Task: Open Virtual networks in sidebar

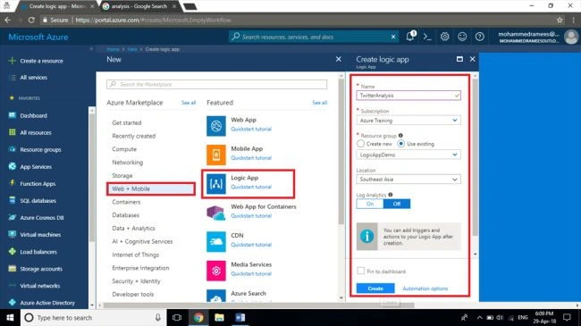Action: pos(39,286)
